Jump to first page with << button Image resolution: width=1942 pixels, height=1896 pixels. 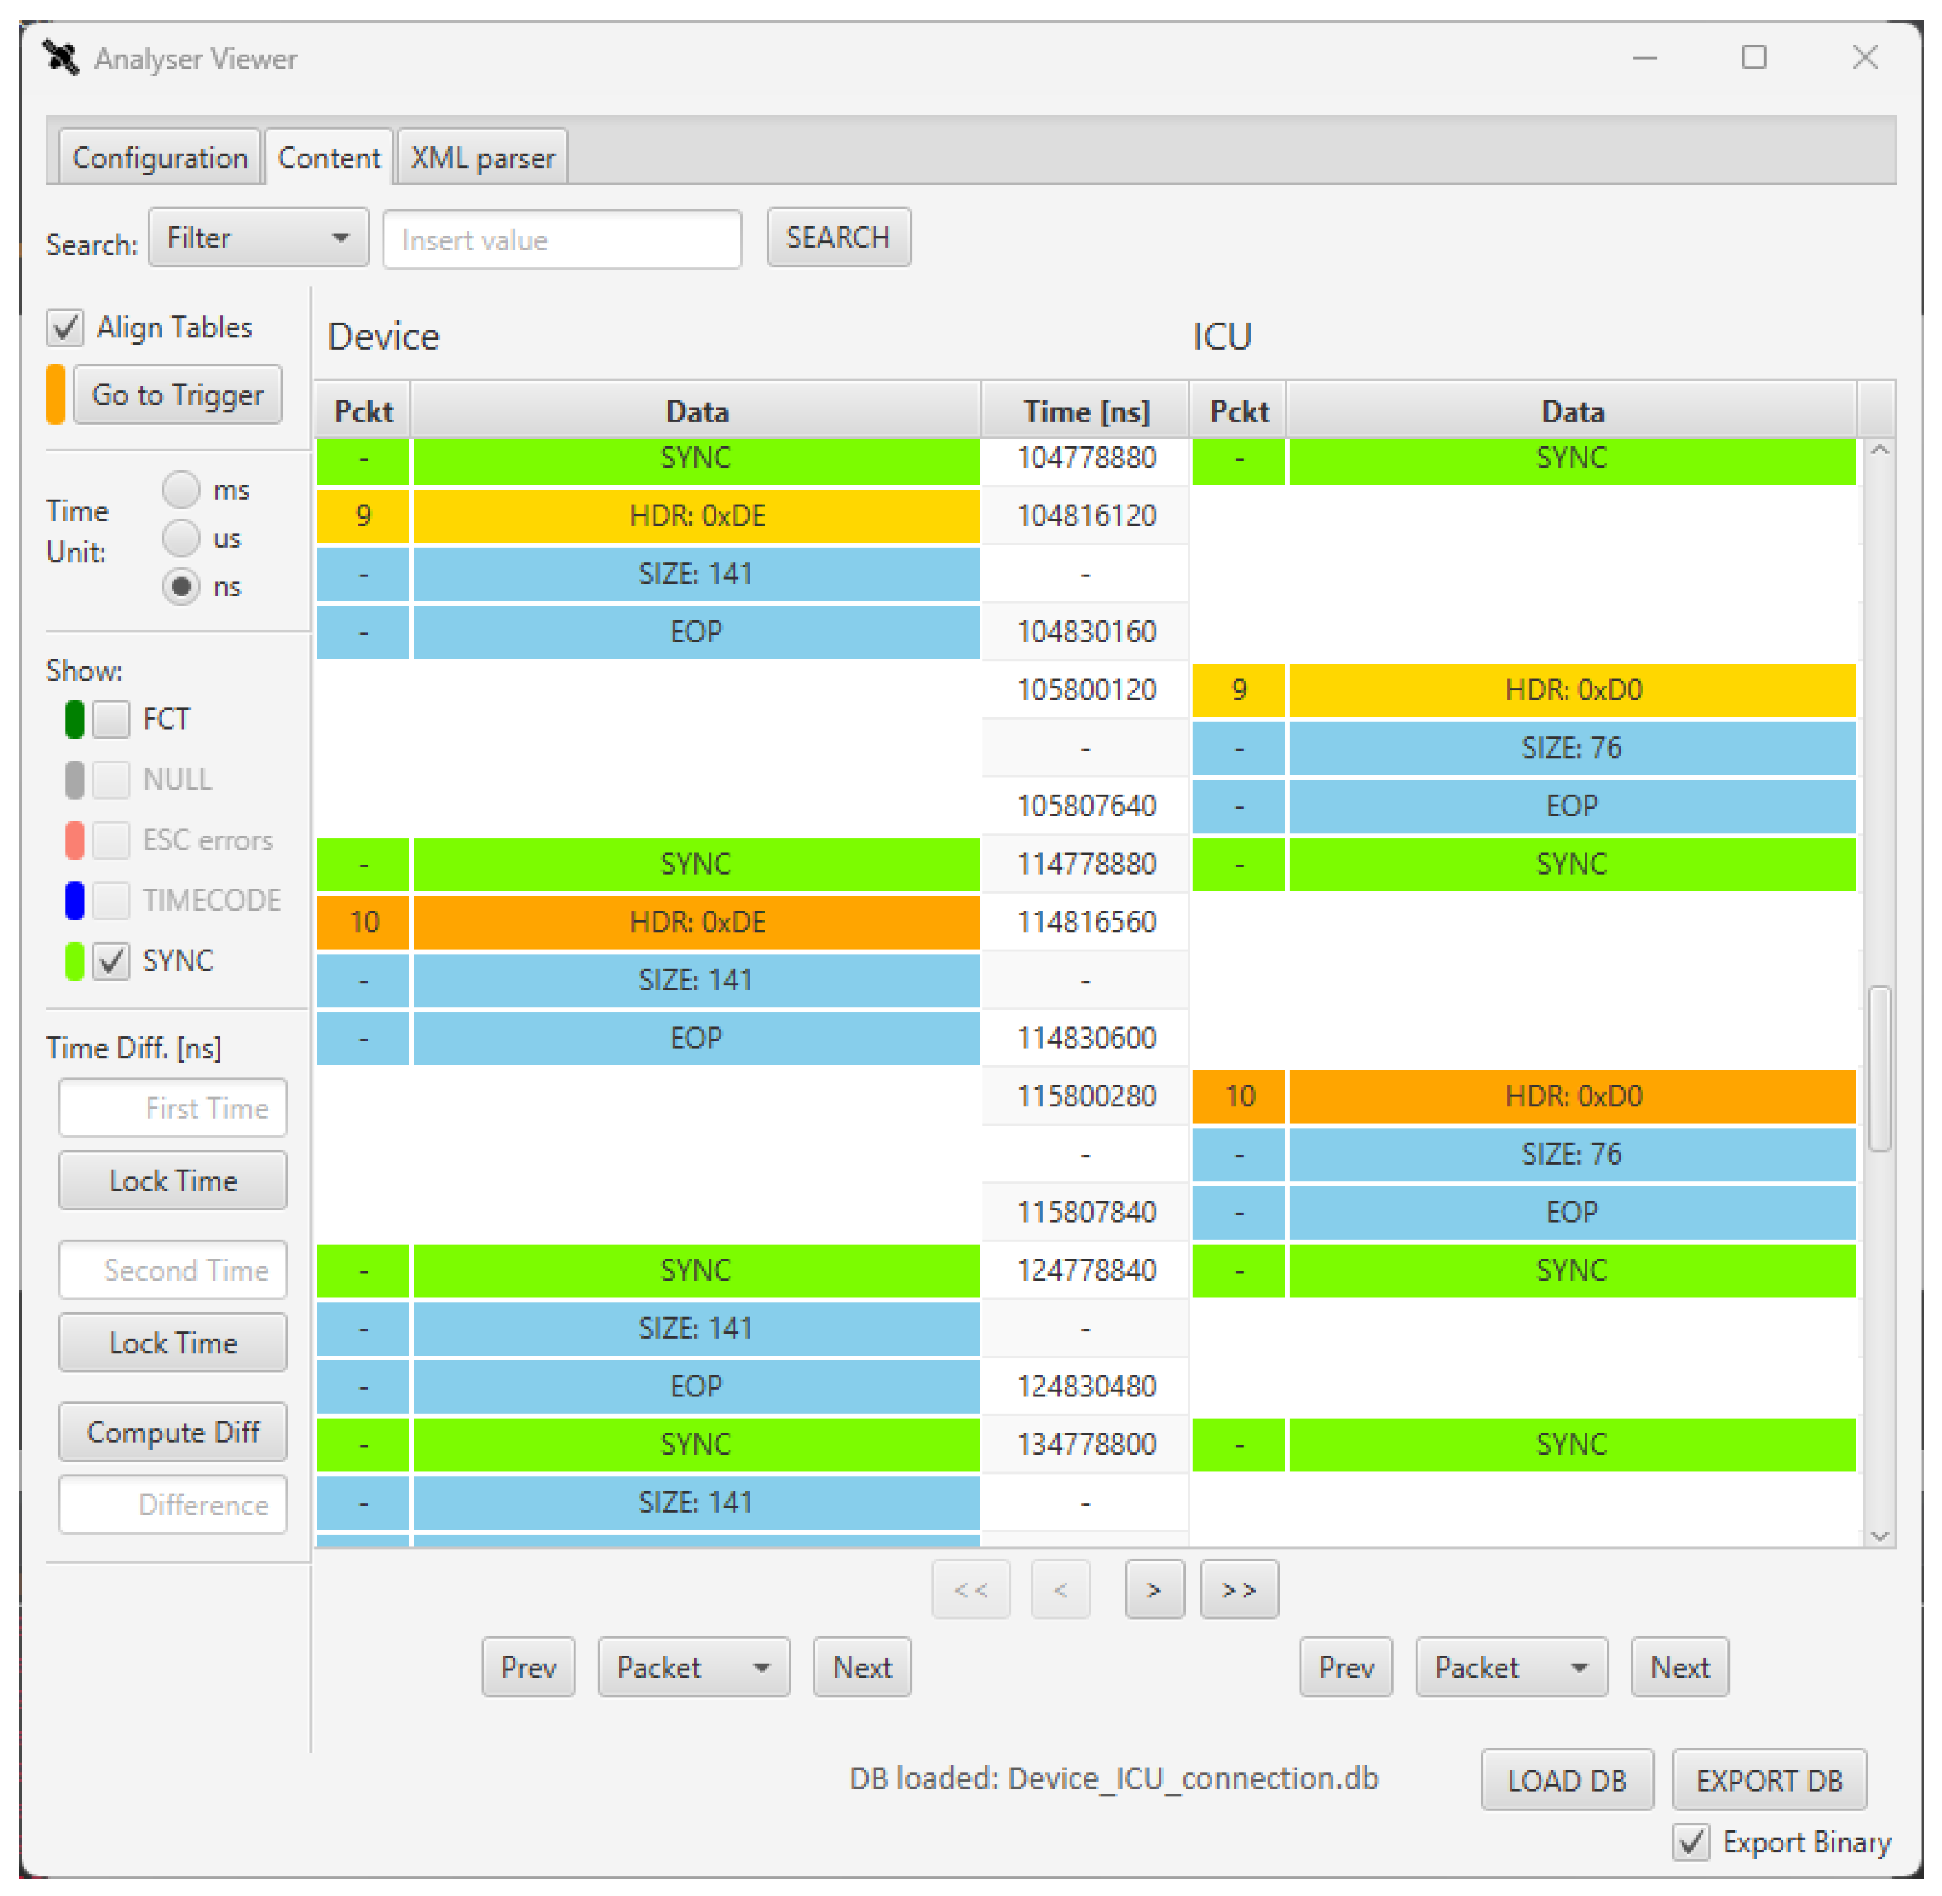[970, 1589]
